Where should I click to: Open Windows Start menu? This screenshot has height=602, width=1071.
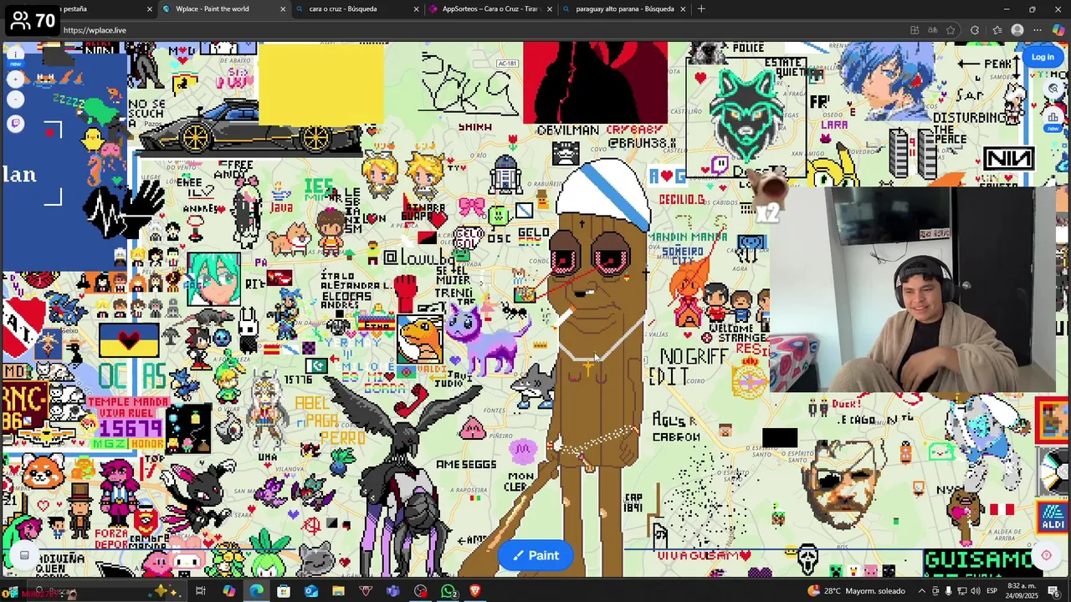tap(12, 592)
